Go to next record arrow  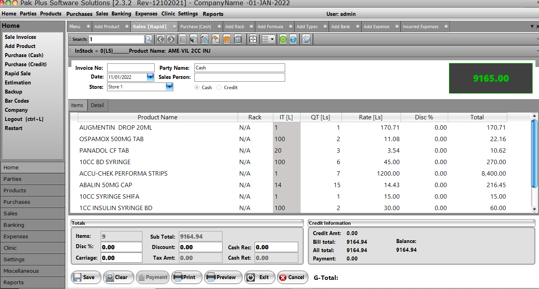pos(171,39)
